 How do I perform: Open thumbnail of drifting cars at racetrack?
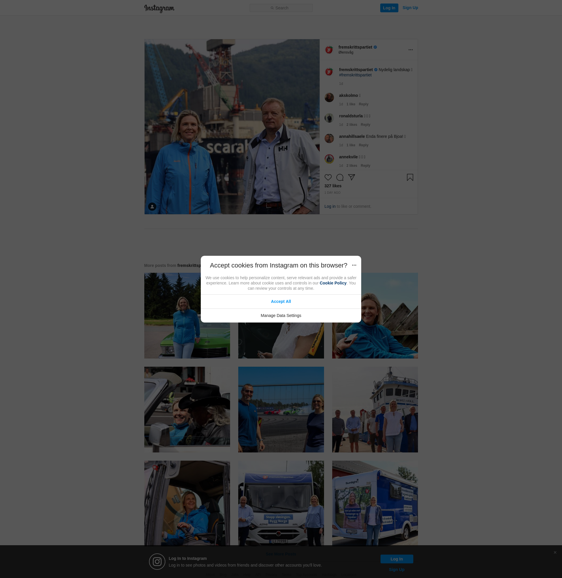pos(281,409)
